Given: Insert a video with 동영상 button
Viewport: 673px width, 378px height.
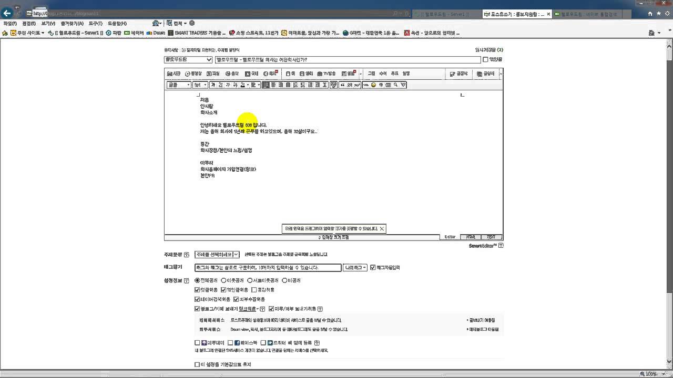Looking at the screenshot, I should click(x=193, y=73).
